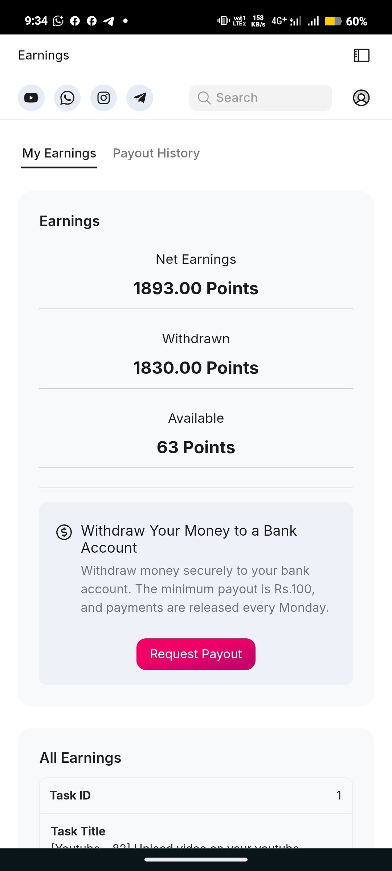Open the WhatsApp tasks icon
This screenshot has width=392, height=871.
point(67,98)
